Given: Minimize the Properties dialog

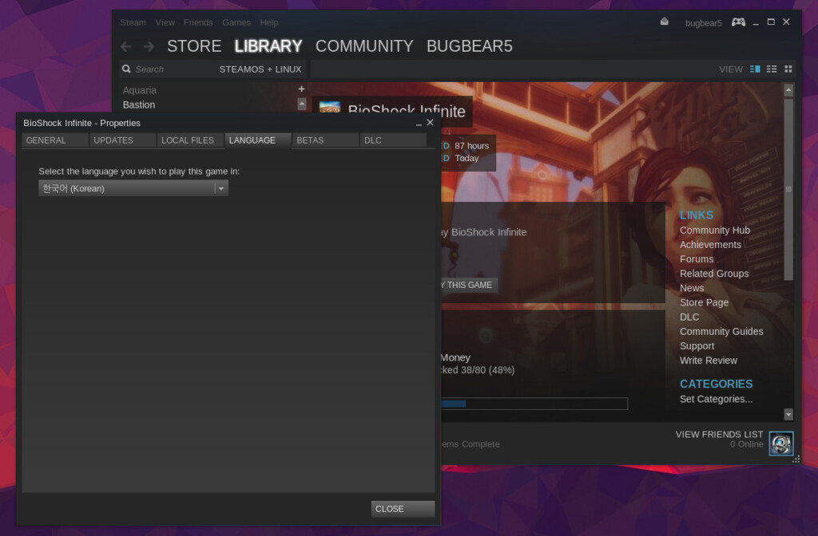Looking at the screenshot, I should coord(419,124).
